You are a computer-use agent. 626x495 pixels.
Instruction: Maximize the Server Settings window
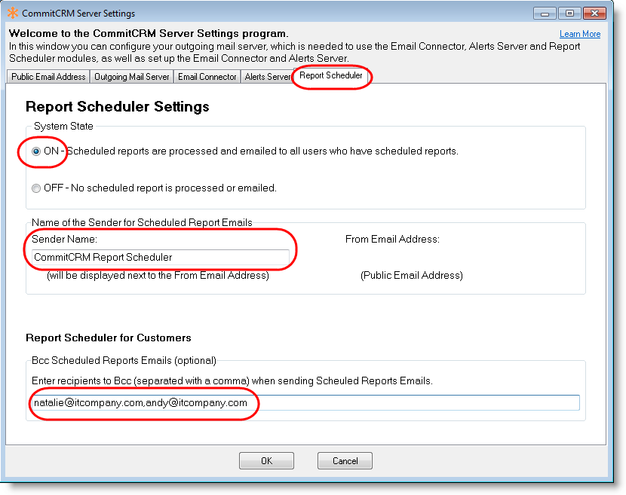(x=569, y=14)
